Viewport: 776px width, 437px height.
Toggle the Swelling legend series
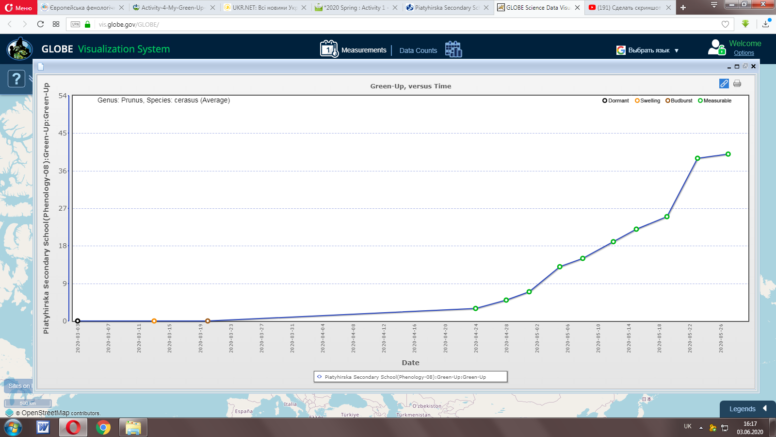coord(647,101)
